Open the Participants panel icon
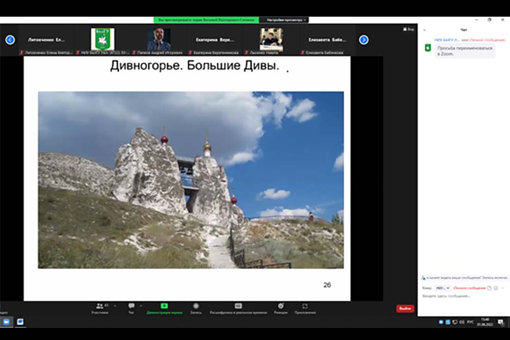Viewport: 510px width, 340px height. tap(99, 306)
